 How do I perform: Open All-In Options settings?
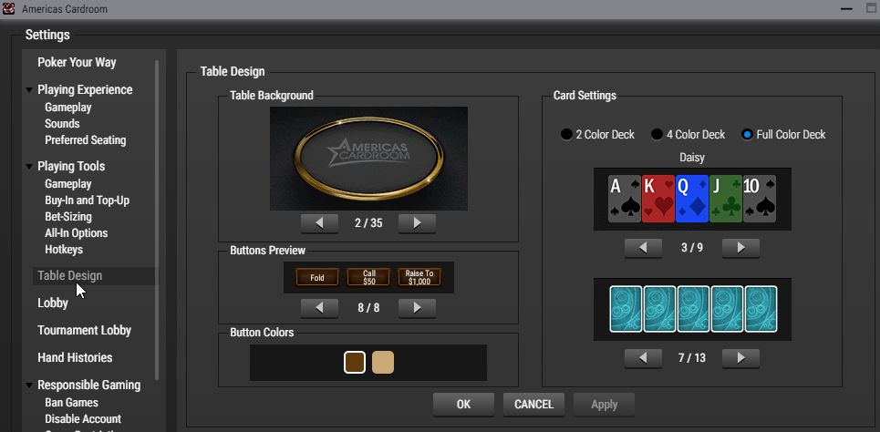(x=77, y=232)
